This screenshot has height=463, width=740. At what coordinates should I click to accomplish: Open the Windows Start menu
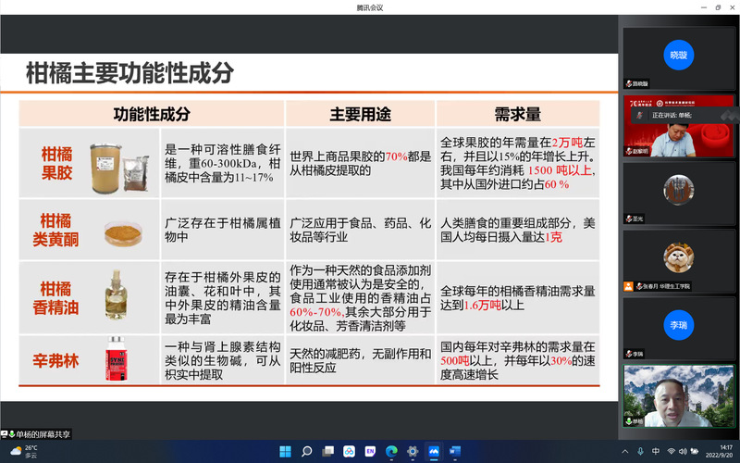(285, 451)
